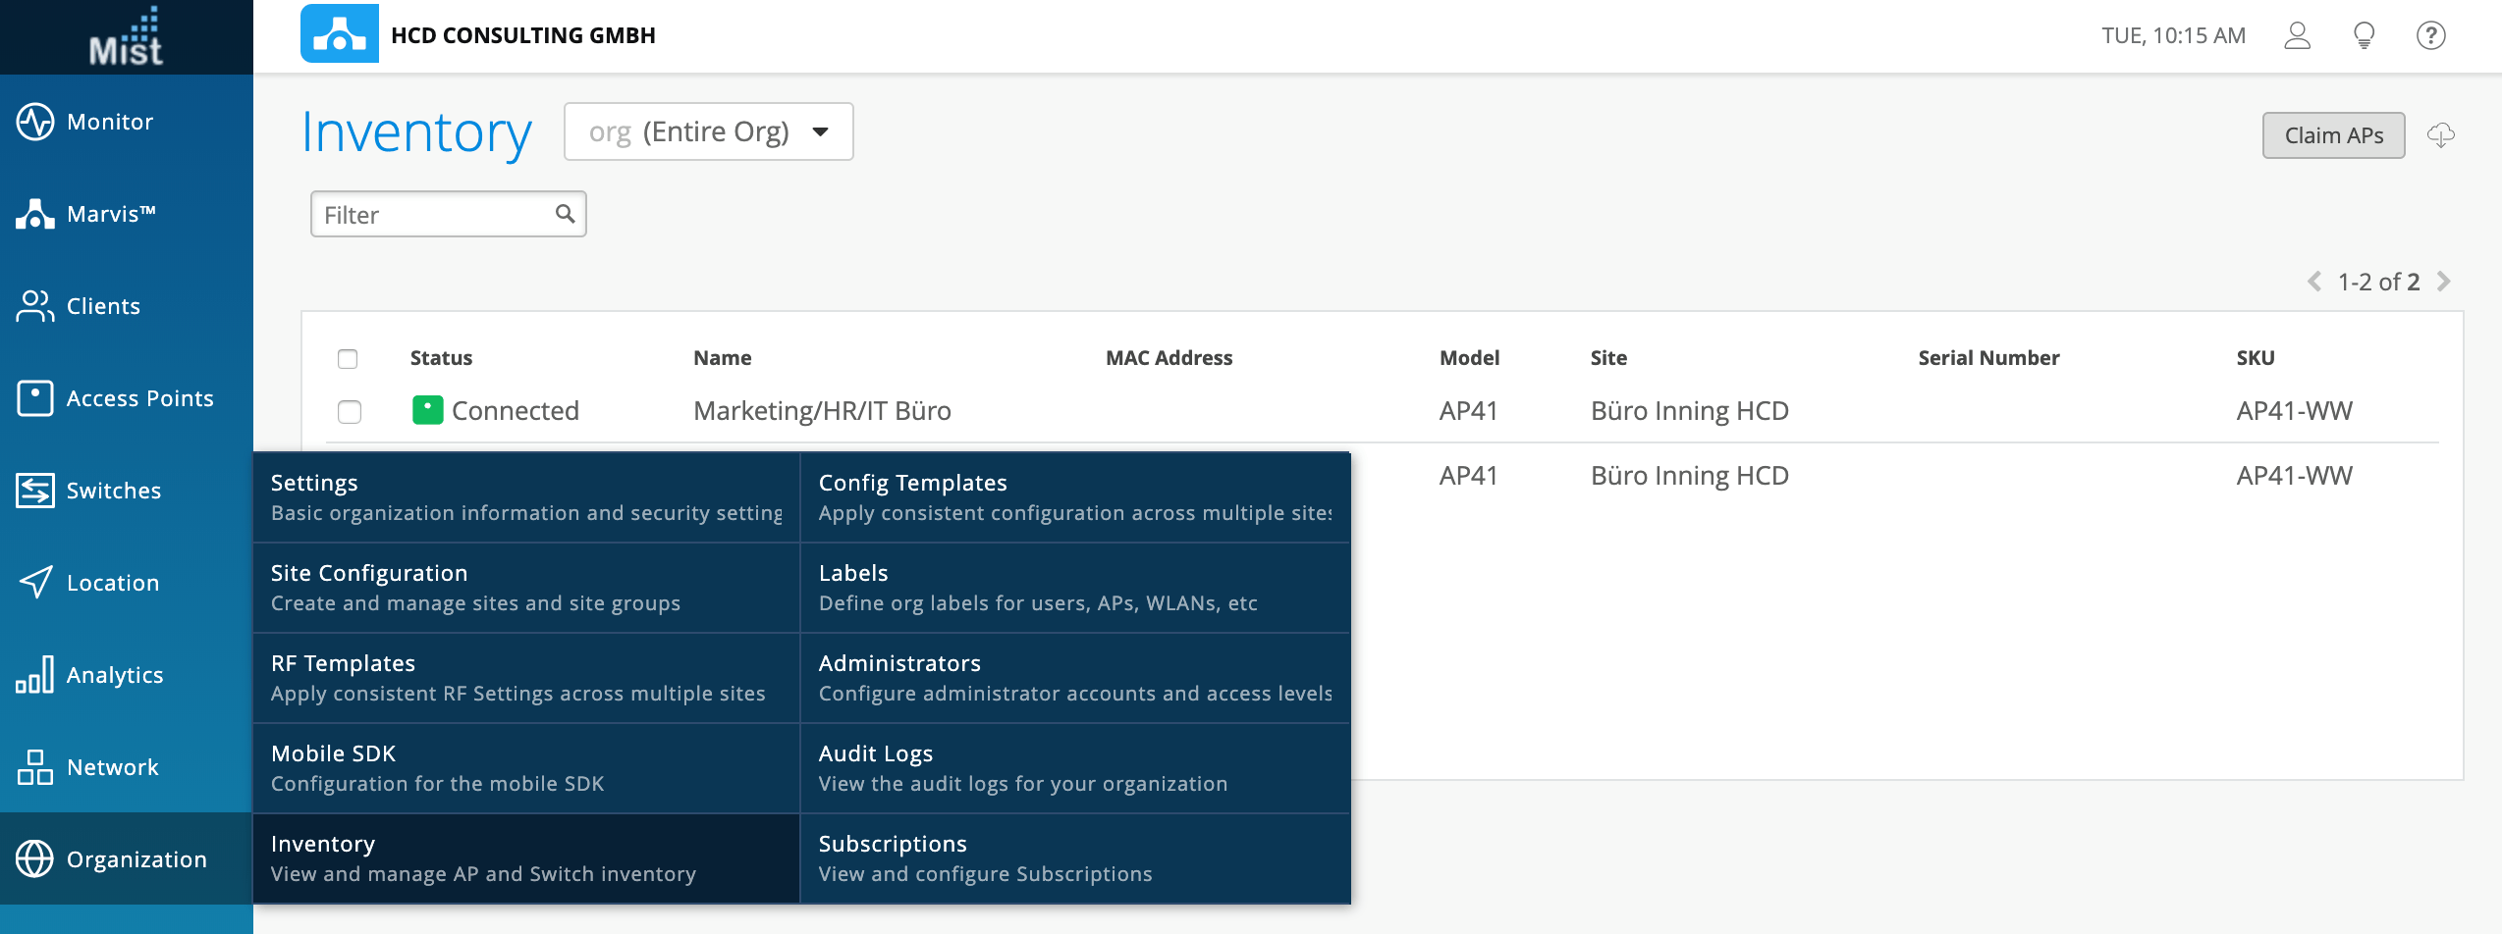Click the lightbulb suggestions icon

pyautogui.click(x=2364, y=36)
